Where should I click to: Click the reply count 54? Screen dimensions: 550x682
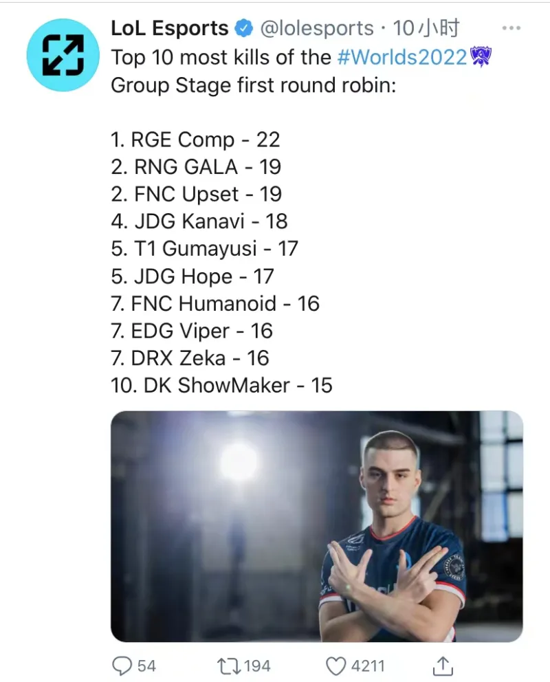pos(146,665)
